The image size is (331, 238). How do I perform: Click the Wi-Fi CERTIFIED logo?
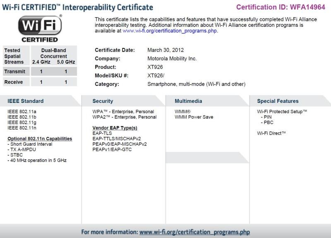[40, 28]
